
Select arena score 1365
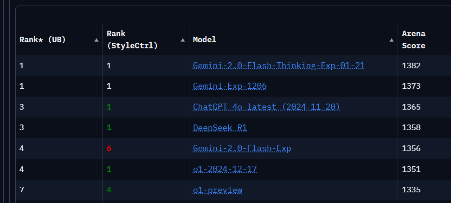[x=411, y=107]
